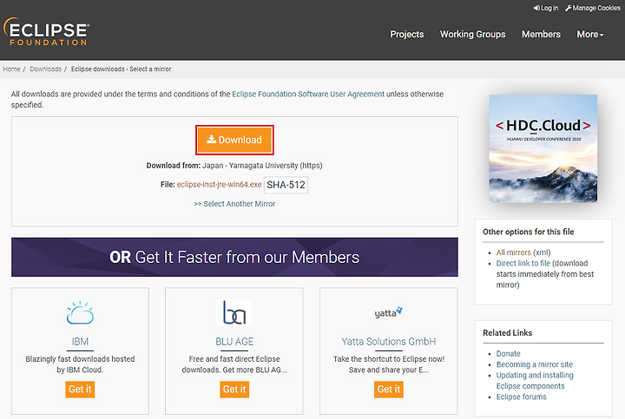
Task: Open the IBM member heading link
Action: coord(80,341)
